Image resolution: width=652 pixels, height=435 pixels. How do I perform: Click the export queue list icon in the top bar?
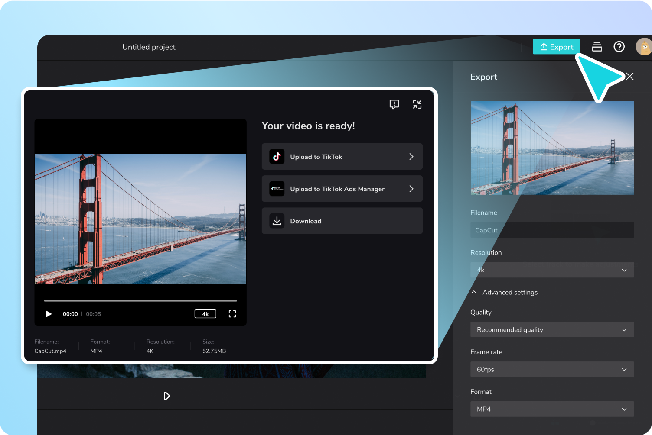[597, 46]
